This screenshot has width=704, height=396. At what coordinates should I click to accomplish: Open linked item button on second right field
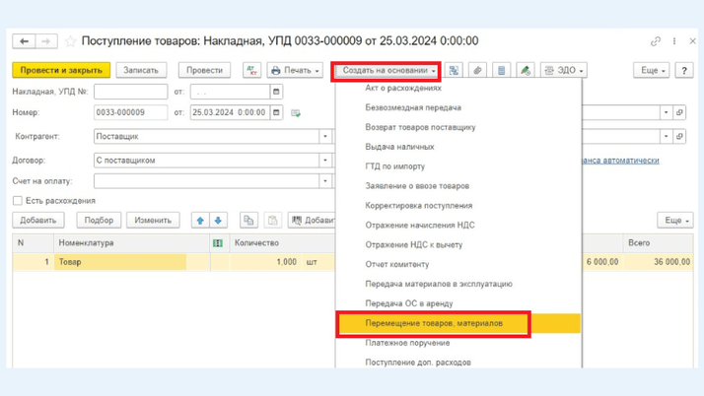click(x=679, y=136)
